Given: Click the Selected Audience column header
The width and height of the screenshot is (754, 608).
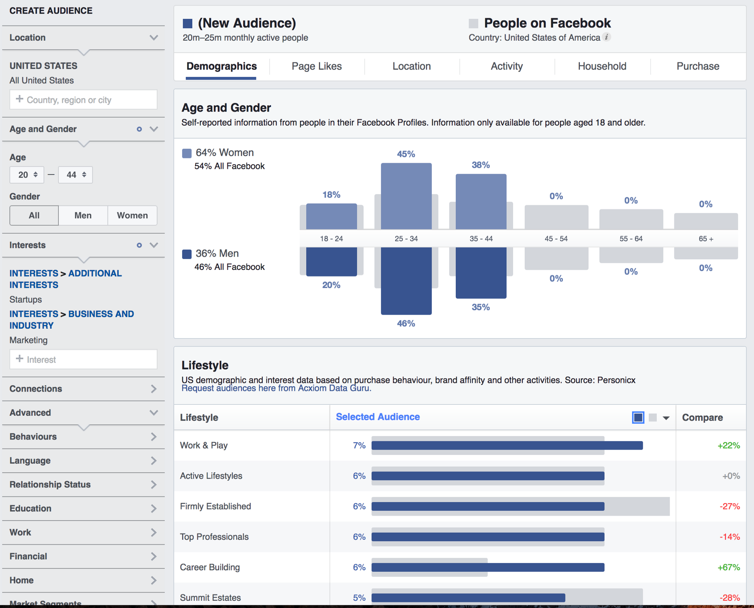Looking at the screenshot, I should point(378,417).
